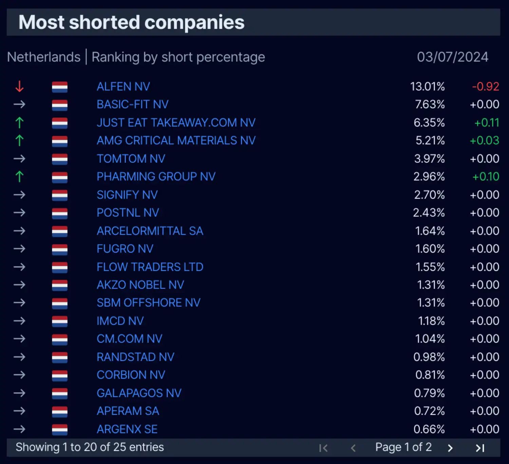Click the green up arrow beside AMG CRITICAL MATERIALS
The height and width of the screenshot is (464, 509).
click(x=19, y=140)
